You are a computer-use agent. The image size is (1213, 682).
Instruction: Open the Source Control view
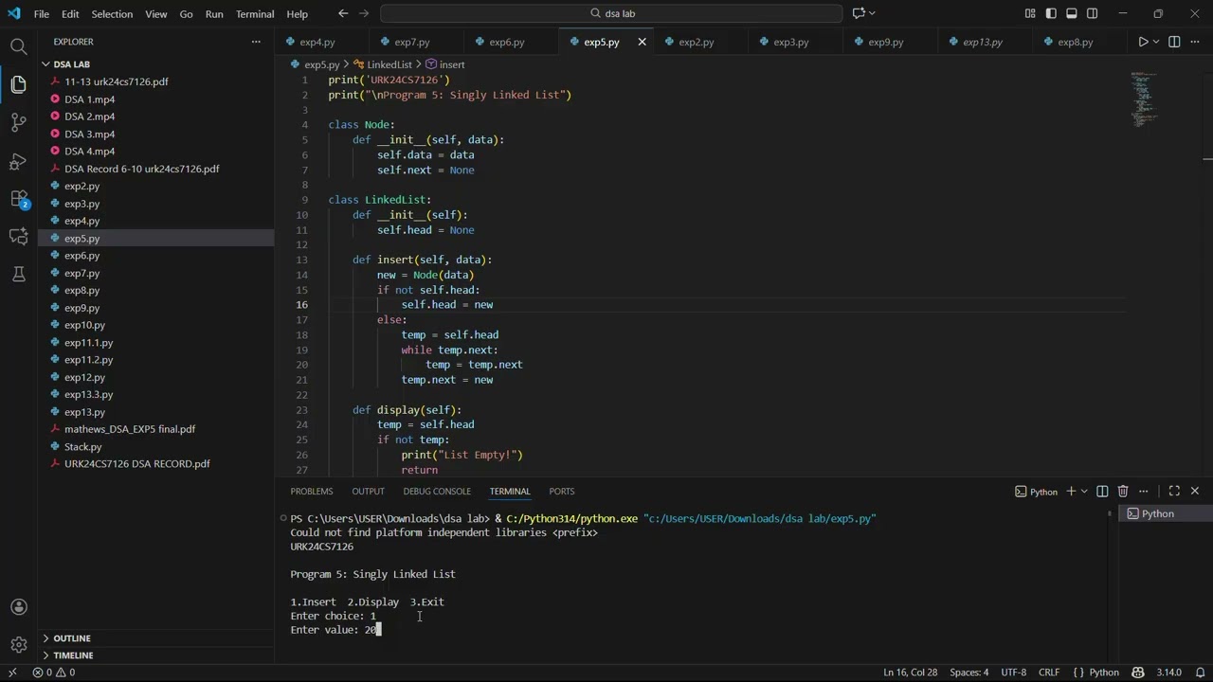pos(18,122)
